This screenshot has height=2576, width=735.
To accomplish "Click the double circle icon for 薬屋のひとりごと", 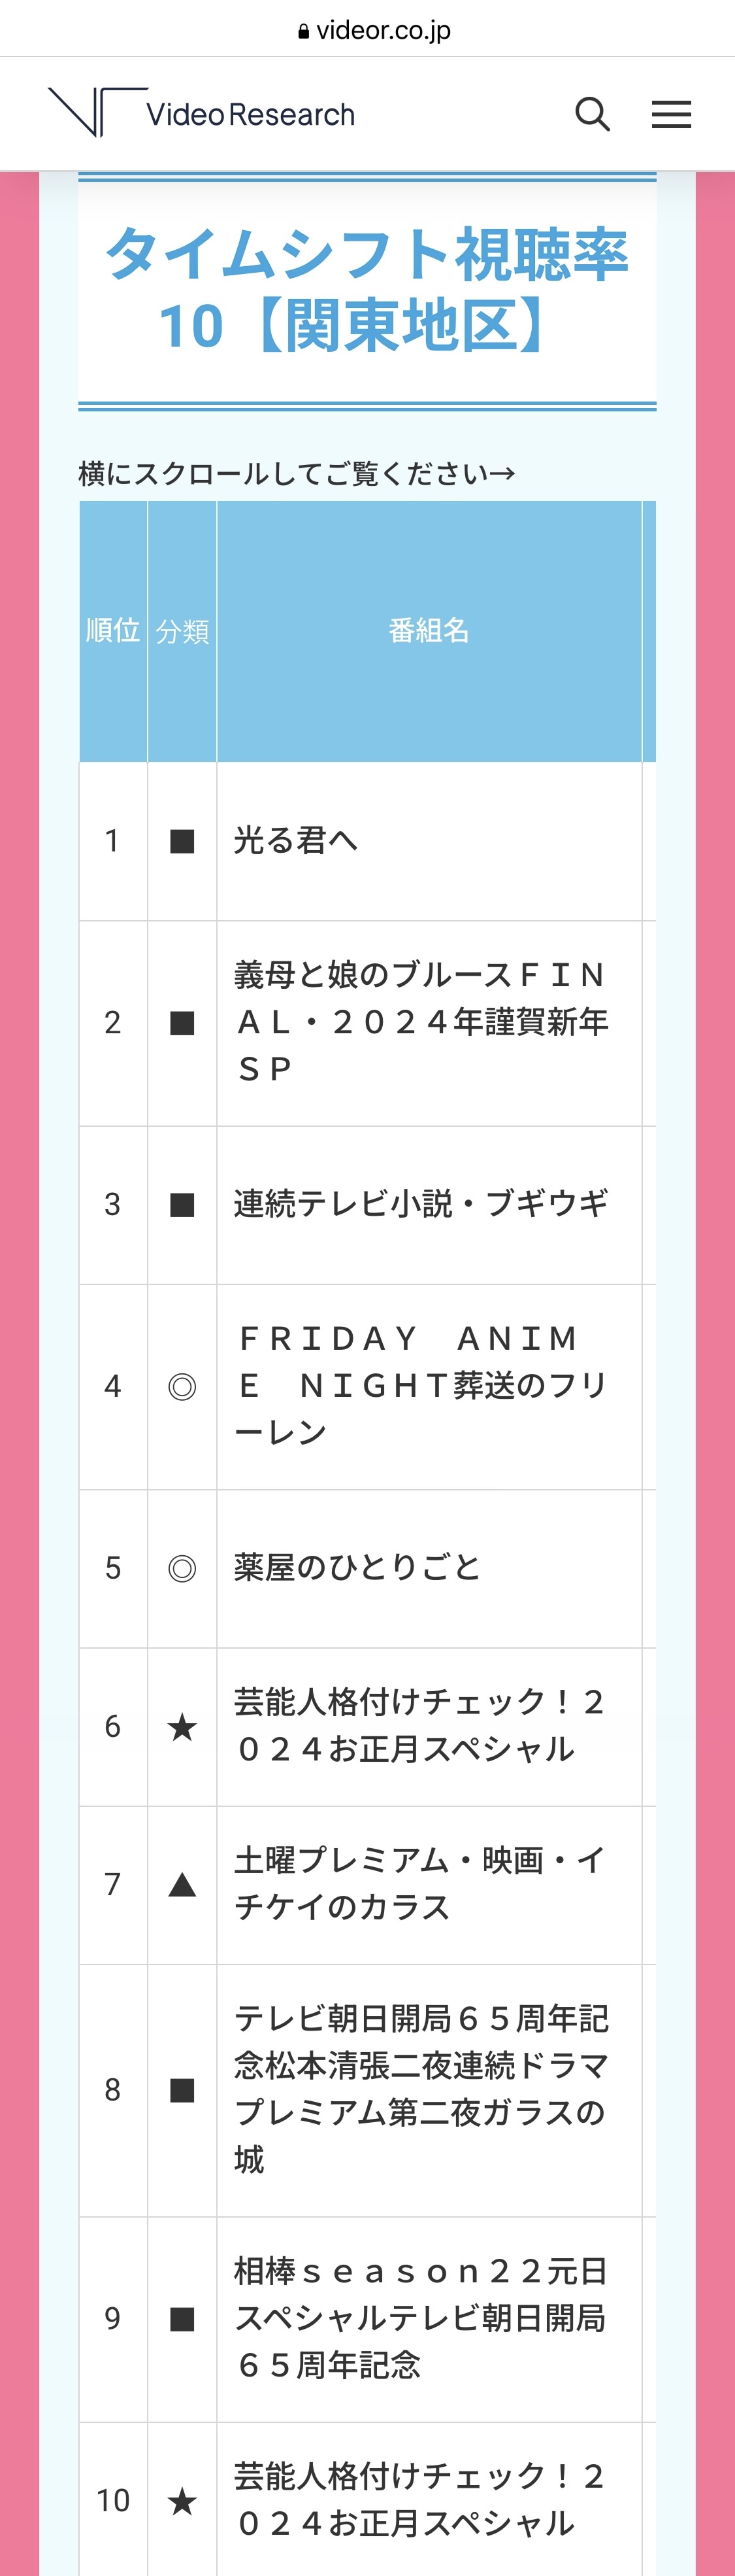I will click(182, 1568).
